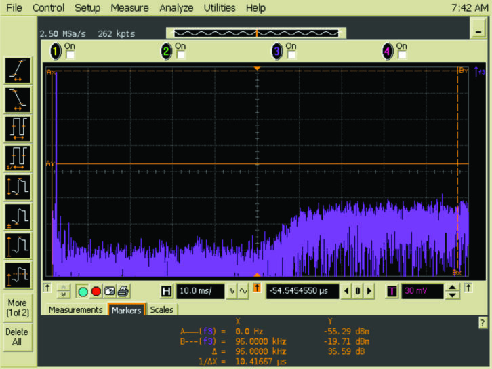The image size is (492, 369).
Task: Decrease trigger level with down arrow
Action: pos(453,295)
